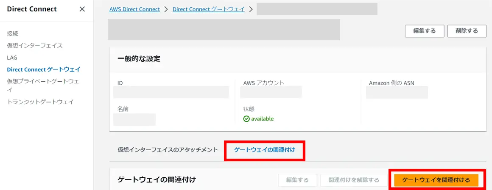Click AWS Direct Connect breadcrumb link
Image resolution: width=492 pixels, height=190 pixels.
click(x=134, y=9)
